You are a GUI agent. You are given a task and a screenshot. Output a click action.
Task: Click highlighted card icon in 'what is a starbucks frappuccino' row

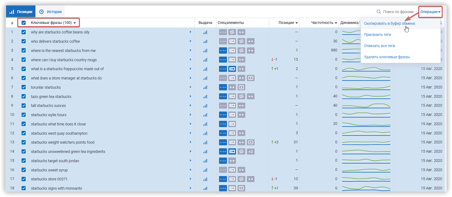click(x=232, y=69)
